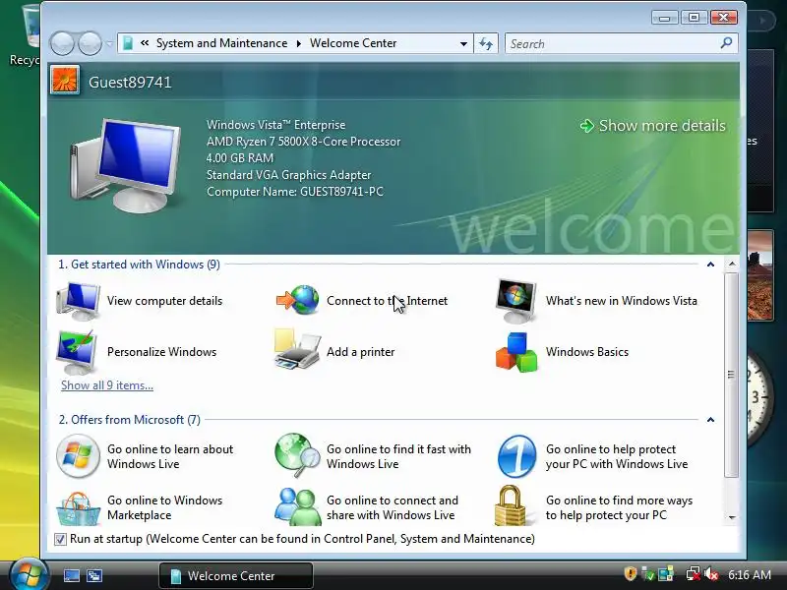787x590 pixels.
Task: Click the scrollbar up arrow
Action: [732, 264]
